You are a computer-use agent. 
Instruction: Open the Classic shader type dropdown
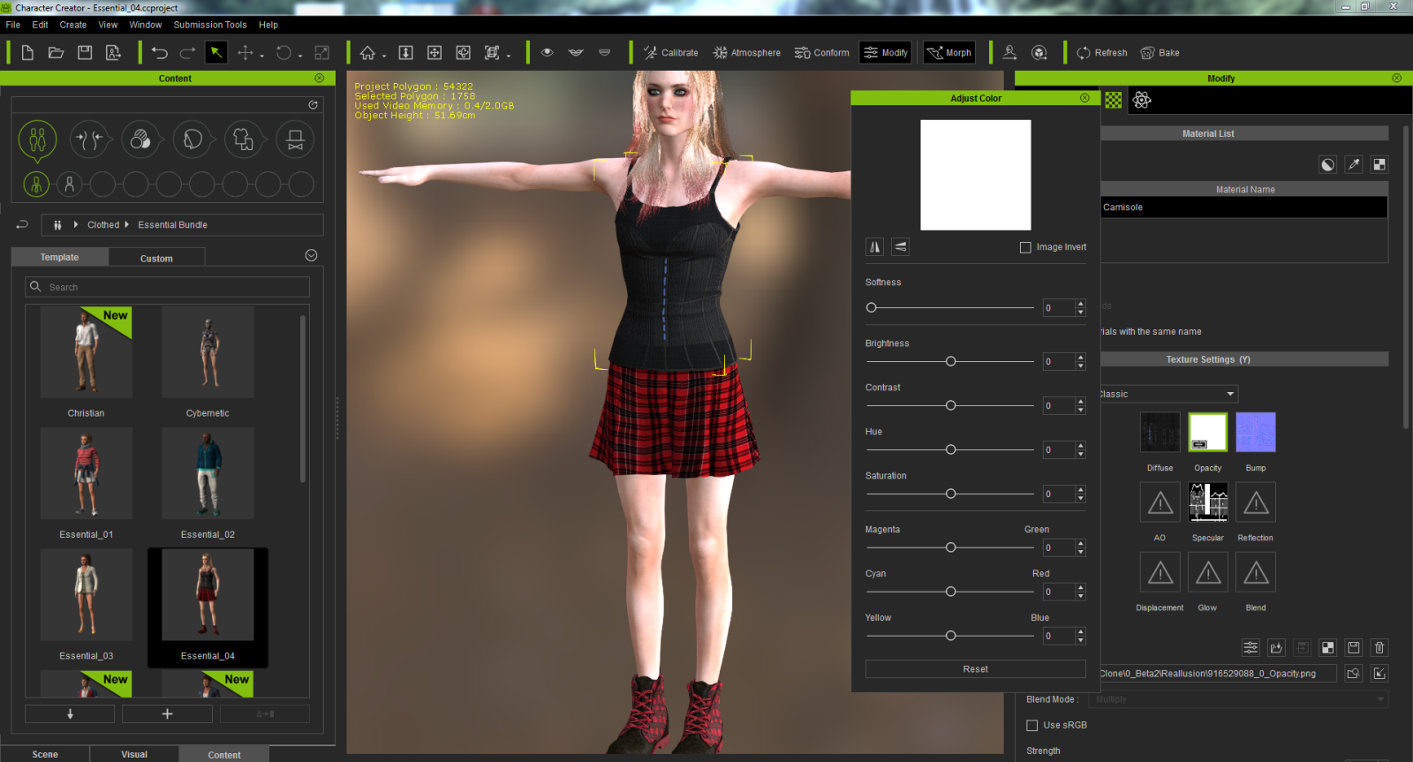[1167, 394]
